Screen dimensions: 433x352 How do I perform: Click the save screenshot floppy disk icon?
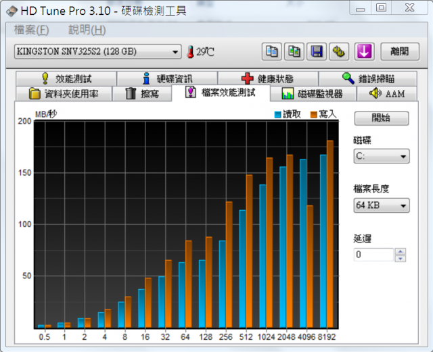317,51
